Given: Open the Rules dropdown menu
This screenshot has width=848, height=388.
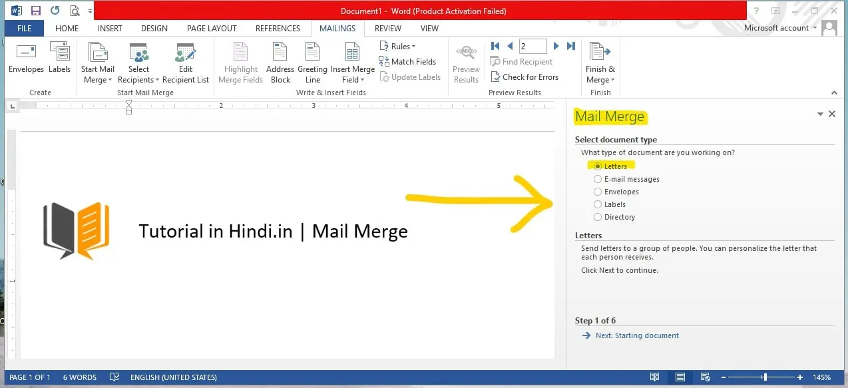Looking at the screenshot, I should click(398, 46).
